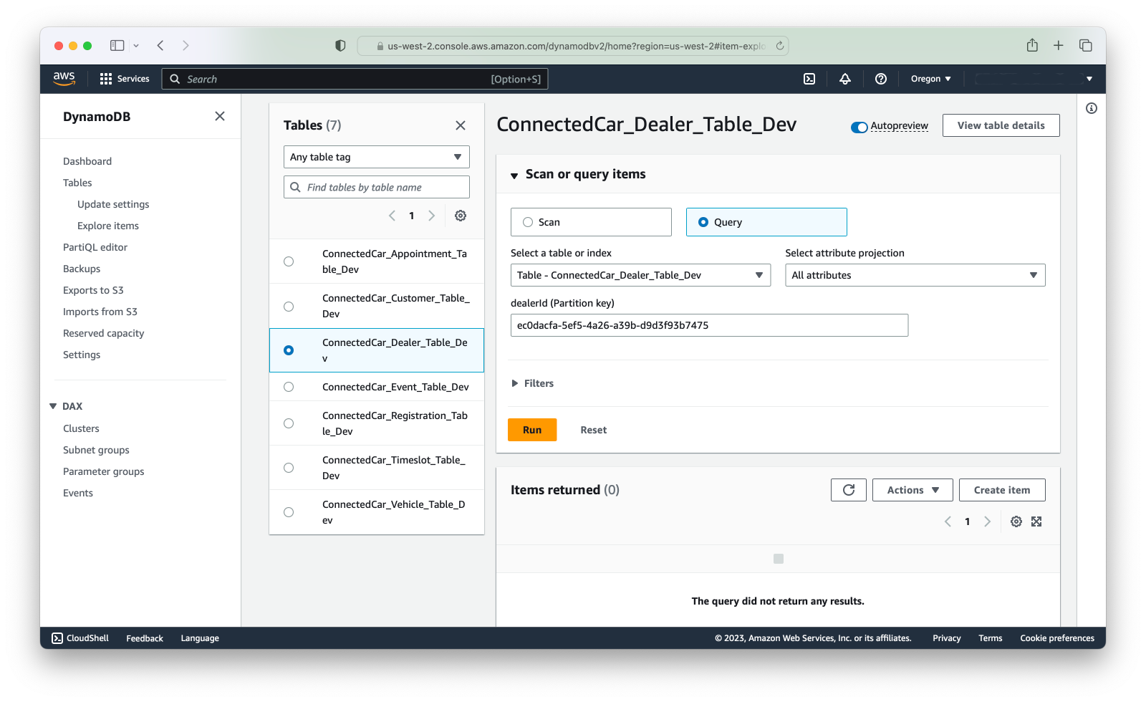The image size is (1146, 702).
Task: Open the Actions dropdown
Action: [x=913, y=490]
